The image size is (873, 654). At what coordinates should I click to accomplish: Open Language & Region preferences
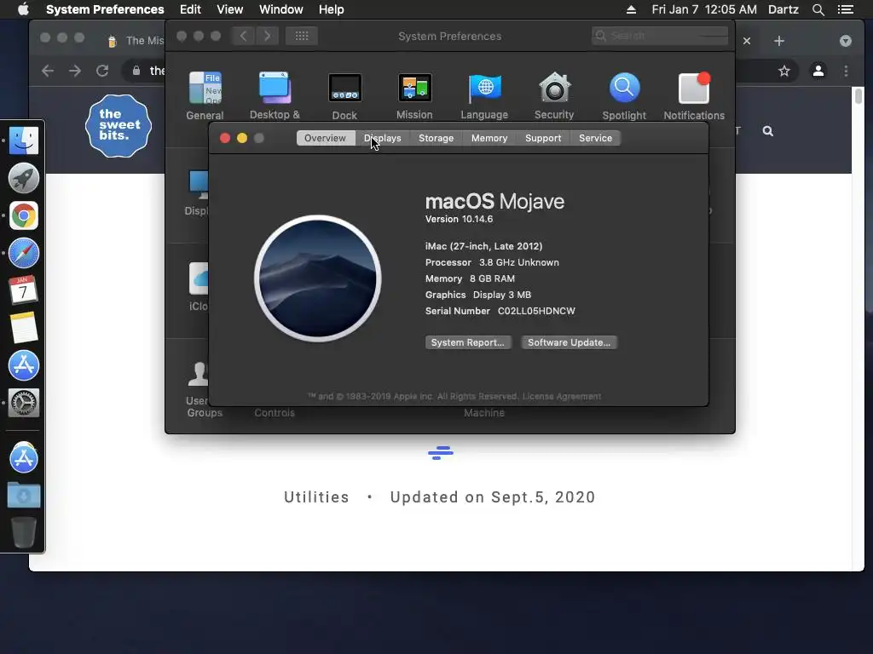[x=484, y=95]
